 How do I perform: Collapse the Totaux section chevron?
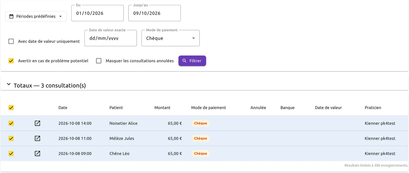pyautogui.click(x=9, y=85)
